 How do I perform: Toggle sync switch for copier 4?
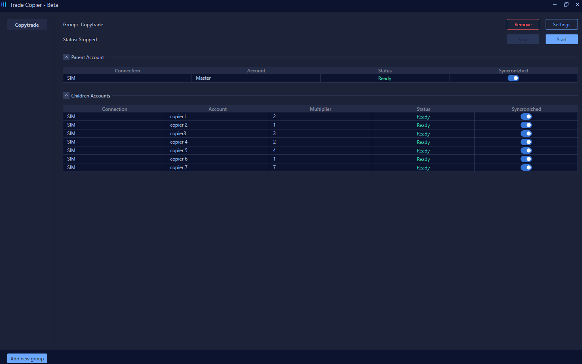526,142
